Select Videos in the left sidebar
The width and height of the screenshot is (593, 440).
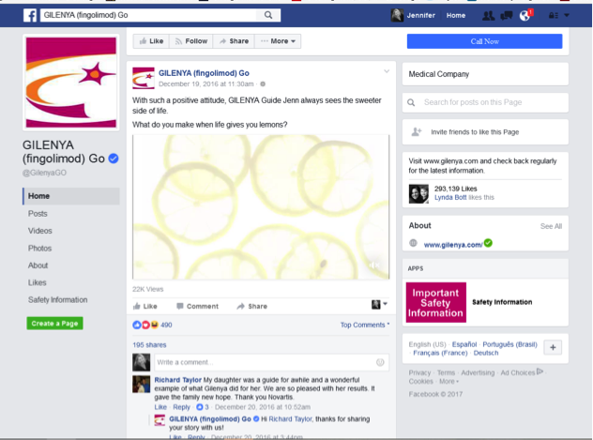[x=39, y=231]
